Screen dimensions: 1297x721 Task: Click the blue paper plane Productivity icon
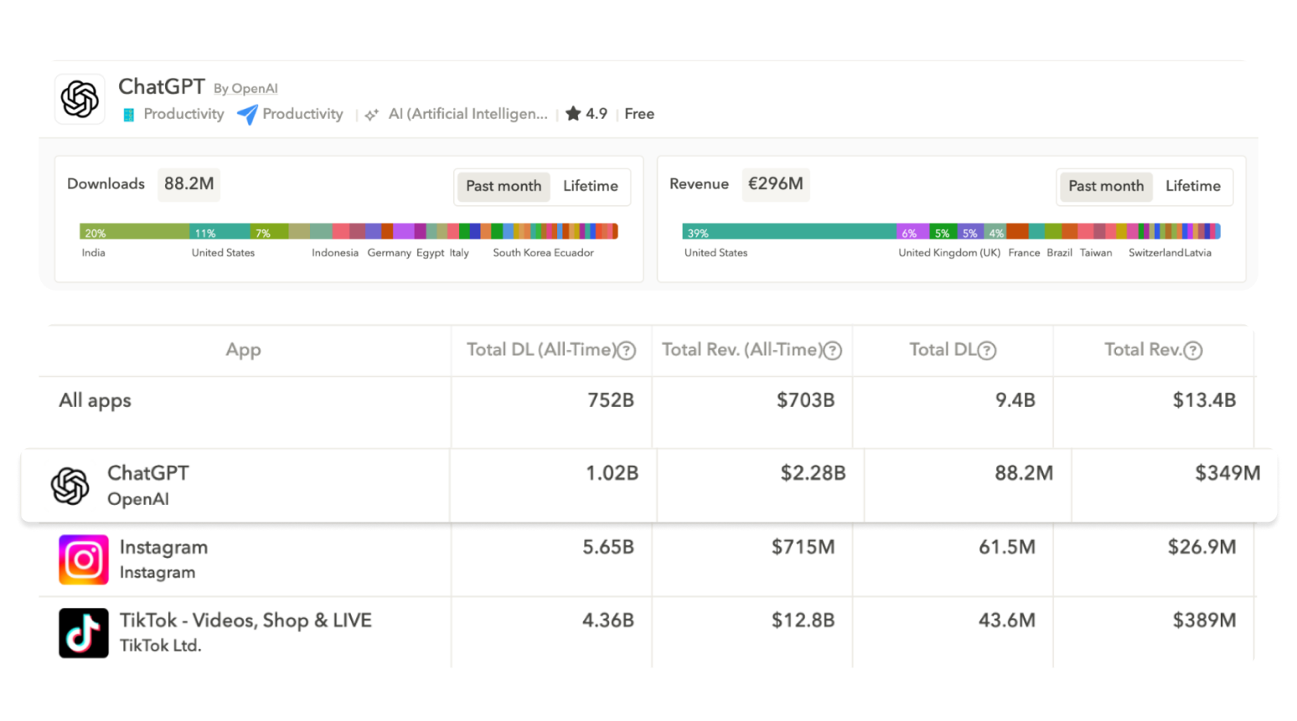[247, 114]
